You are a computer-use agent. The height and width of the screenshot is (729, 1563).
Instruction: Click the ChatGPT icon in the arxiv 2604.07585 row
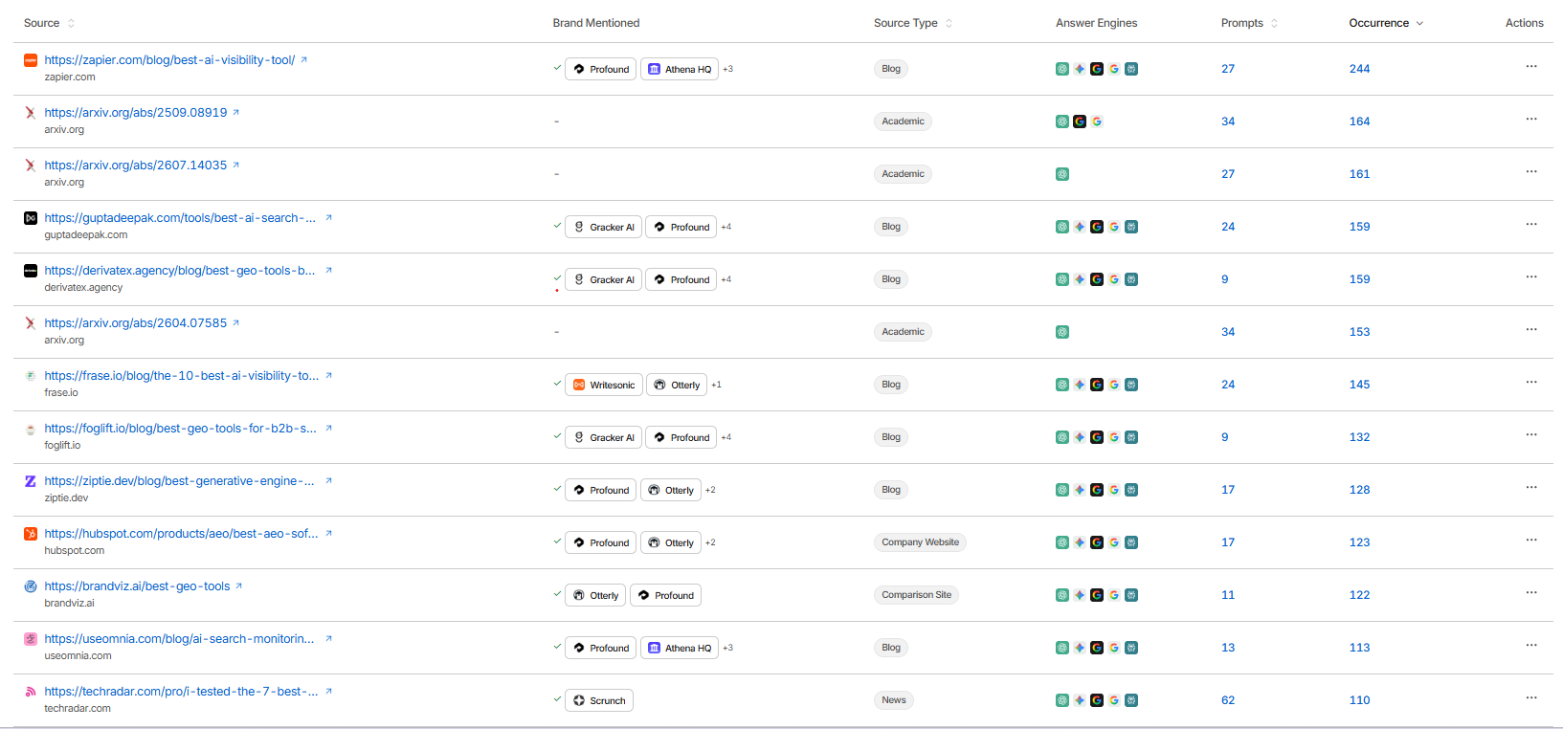[x=1062, y=332]
